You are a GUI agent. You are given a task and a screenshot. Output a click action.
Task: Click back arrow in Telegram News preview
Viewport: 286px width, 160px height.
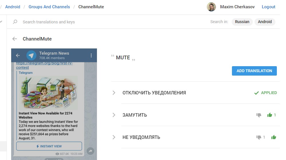pyautogui.click(x=18, y=55)
